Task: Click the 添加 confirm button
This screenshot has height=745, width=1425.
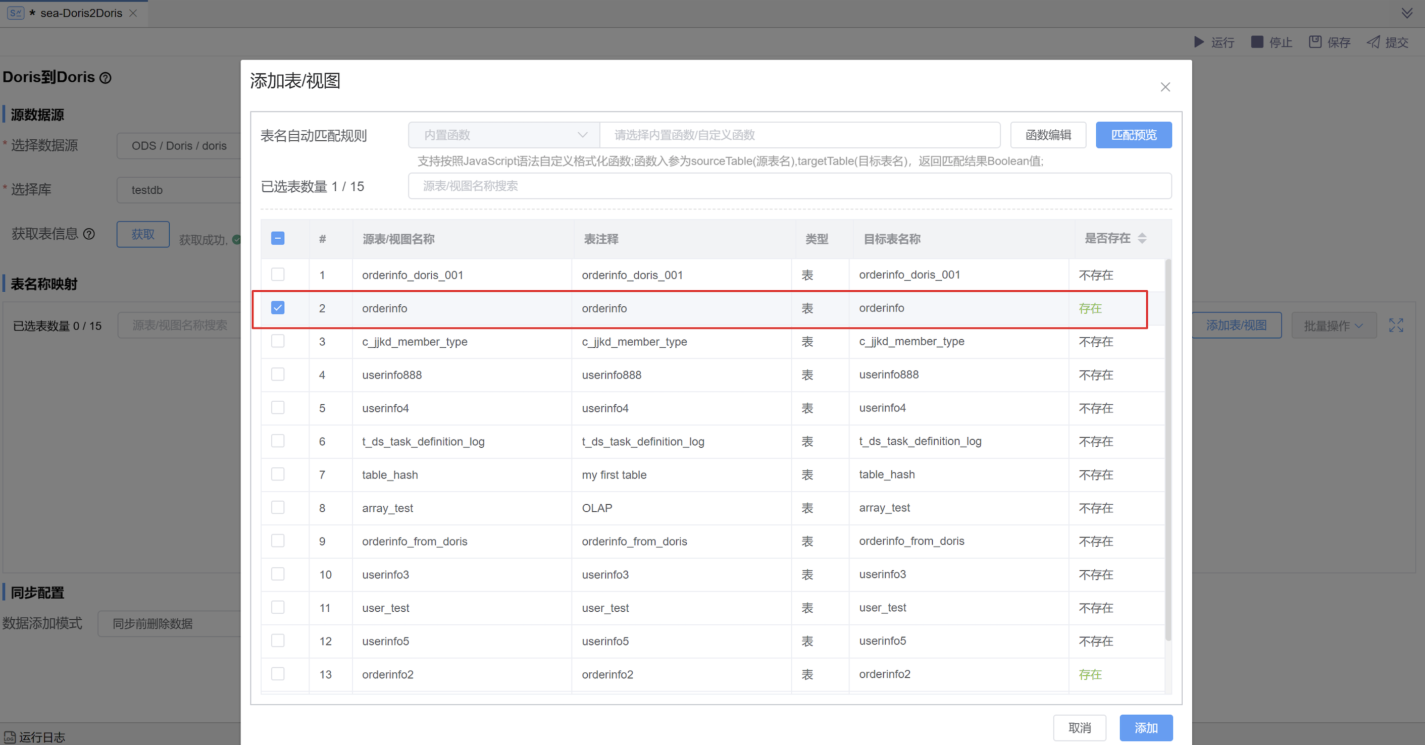Action: [1146, 728]
